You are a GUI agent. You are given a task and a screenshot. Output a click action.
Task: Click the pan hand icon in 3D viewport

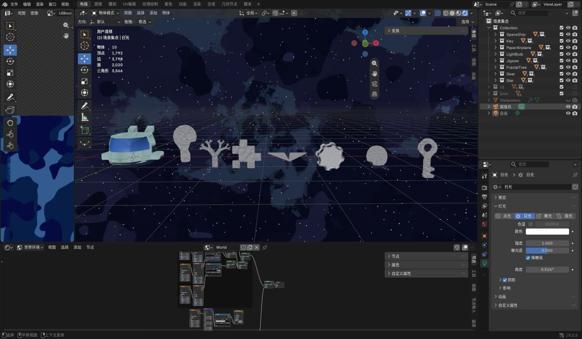click(375, 73)
